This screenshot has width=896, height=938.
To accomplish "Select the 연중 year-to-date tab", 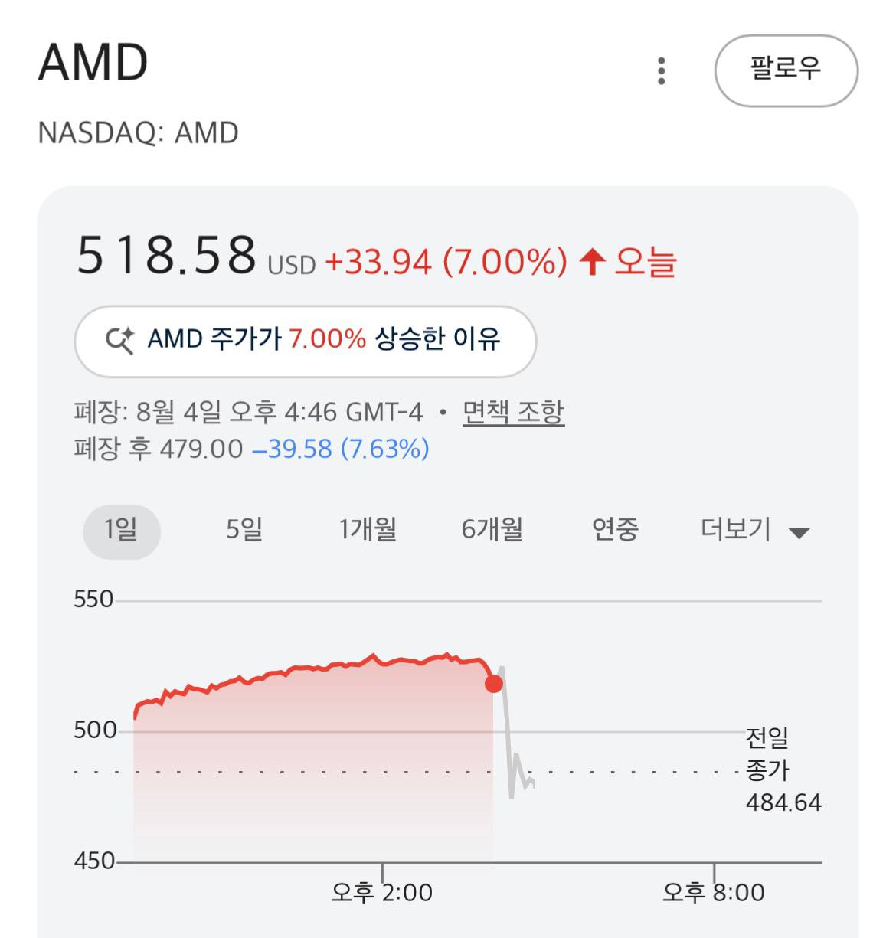I will click(615, 530).
